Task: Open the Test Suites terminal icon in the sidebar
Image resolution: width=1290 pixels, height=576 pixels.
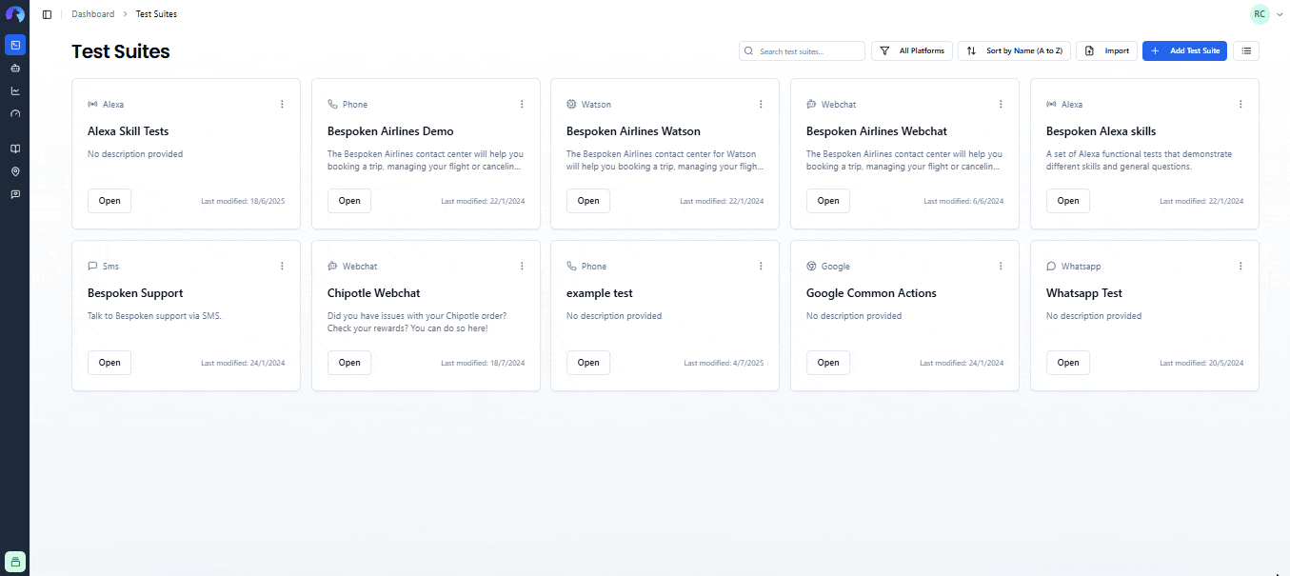Action: (15, 45)
